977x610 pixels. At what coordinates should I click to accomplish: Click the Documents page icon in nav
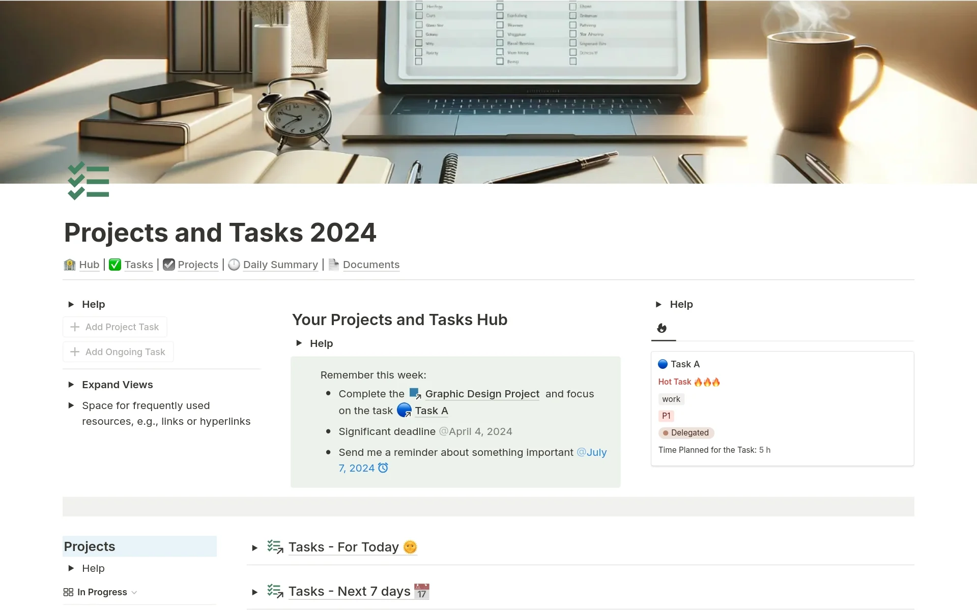coord(334,264)
